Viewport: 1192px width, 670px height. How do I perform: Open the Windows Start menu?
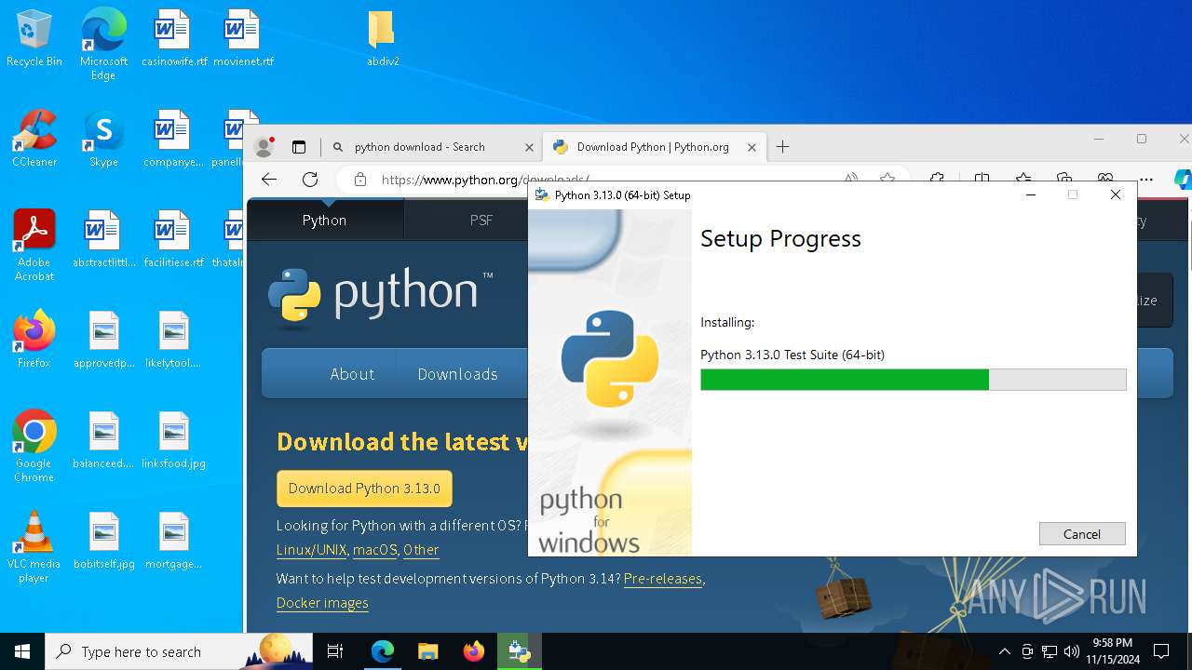pos(22,651)
